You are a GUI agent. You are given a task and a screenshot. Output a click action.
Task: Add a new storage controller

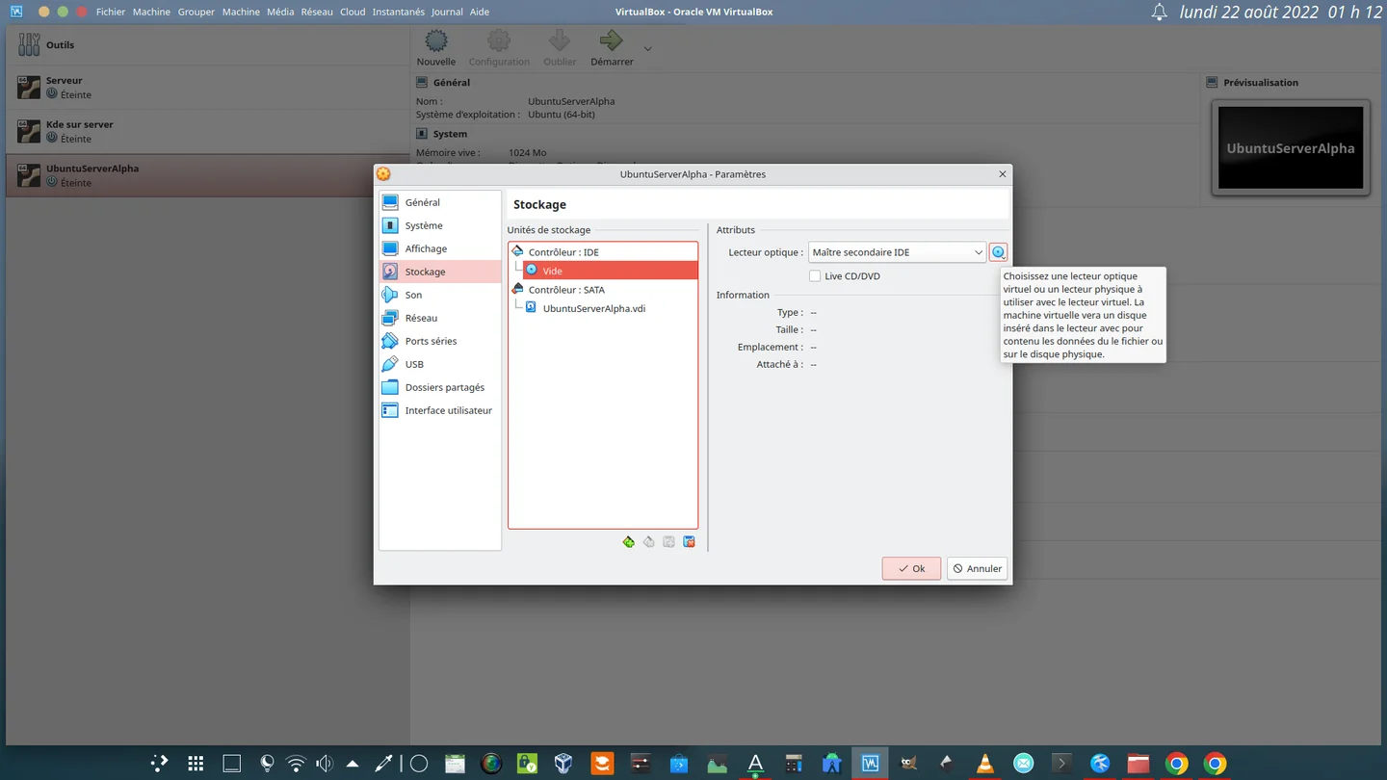pyautogui.click(x=629, y=542)
